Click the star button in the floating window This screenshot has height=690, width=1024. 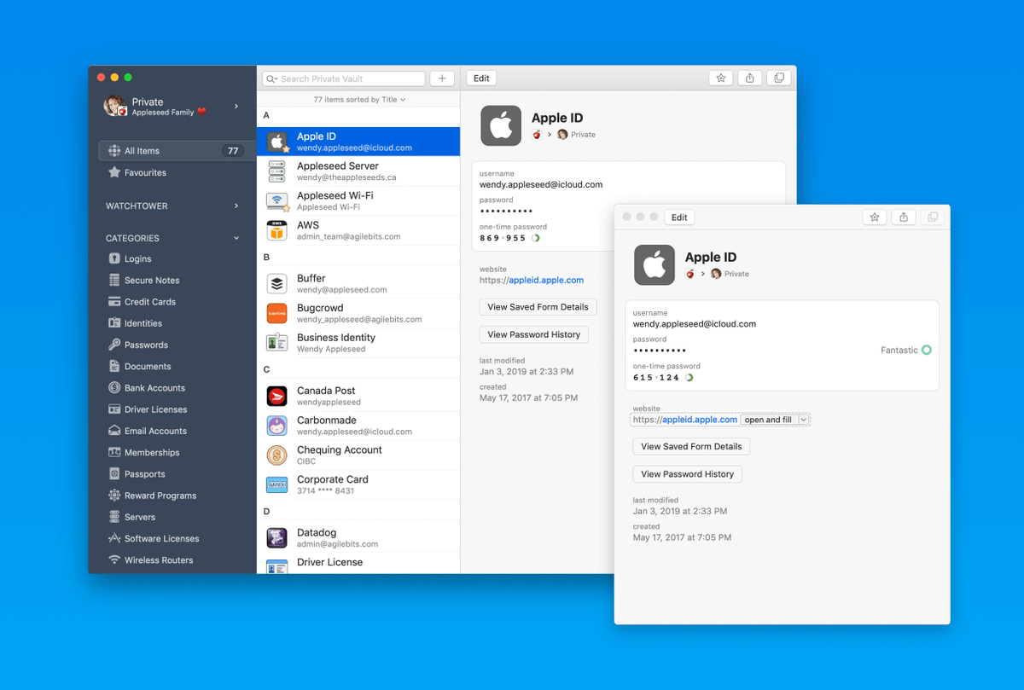[x=875, y=217]
